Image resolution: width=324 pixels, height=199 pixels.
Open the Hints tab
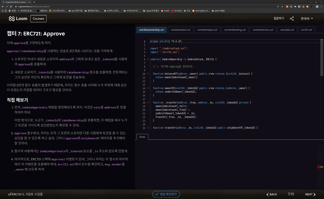pos(142,137)
